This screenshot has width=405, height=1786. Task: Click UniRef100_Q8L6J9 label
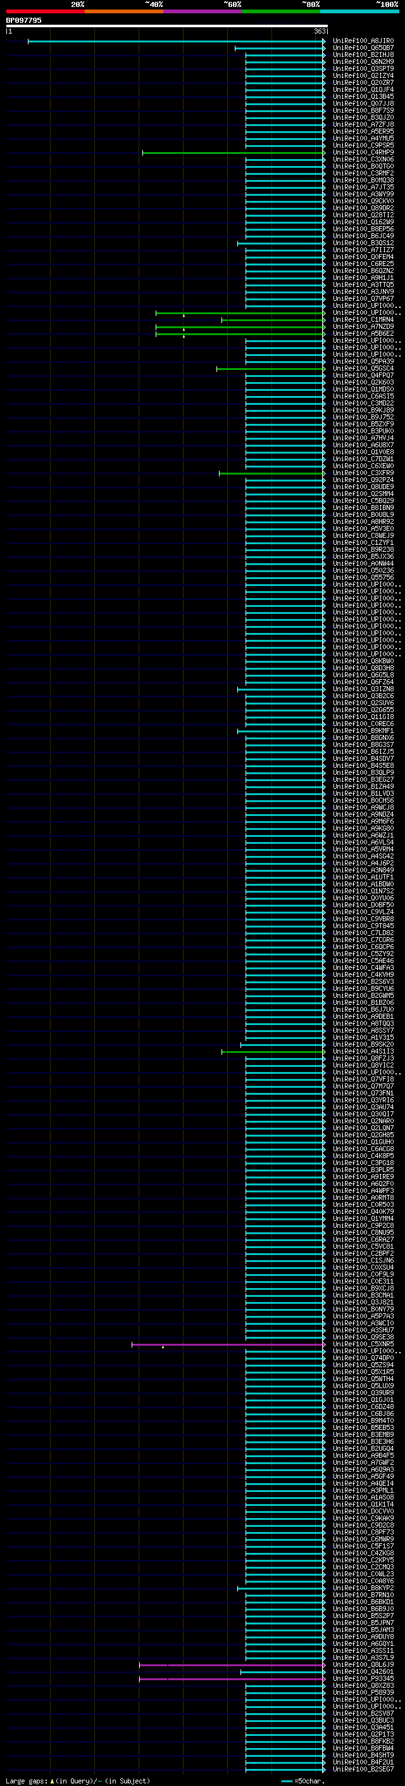click(x=363, y=1664)
